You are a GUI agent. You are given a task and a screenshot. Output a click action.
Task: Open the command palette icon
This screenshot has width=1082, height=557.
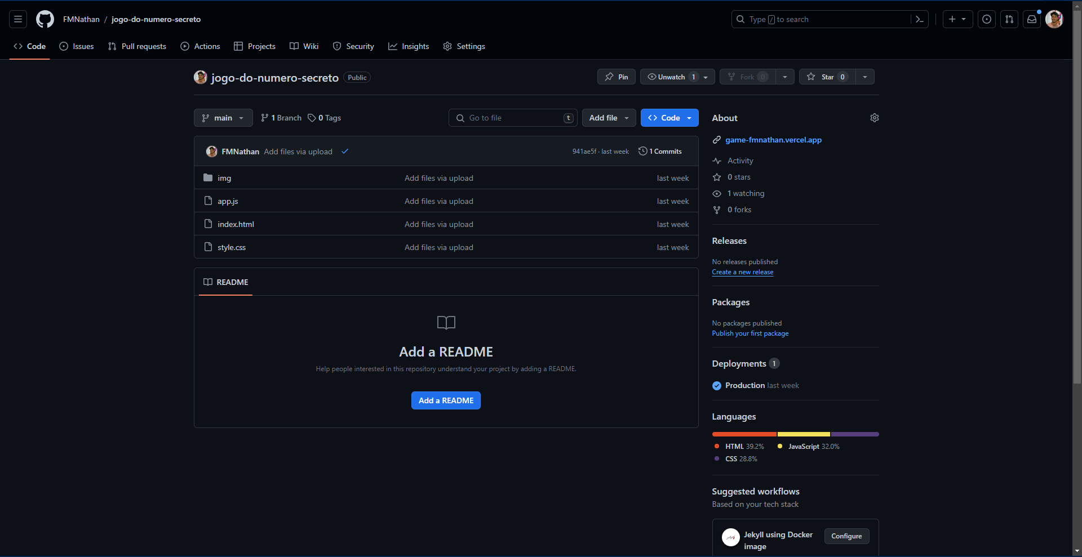click(x=919, y=19)
